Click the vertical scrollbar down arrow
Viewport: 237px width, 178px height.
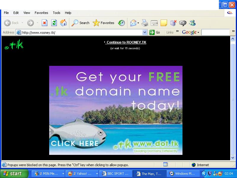tap(233, 158)
